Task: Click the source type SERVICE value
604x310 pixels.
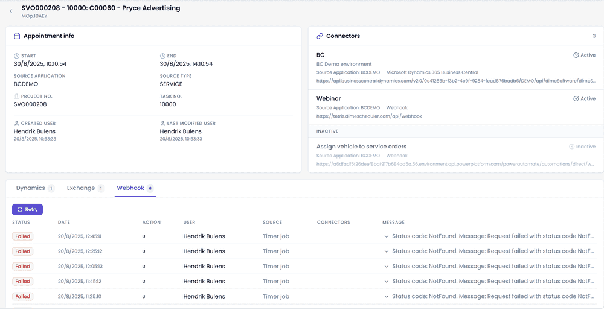Action: click(171, 84)
